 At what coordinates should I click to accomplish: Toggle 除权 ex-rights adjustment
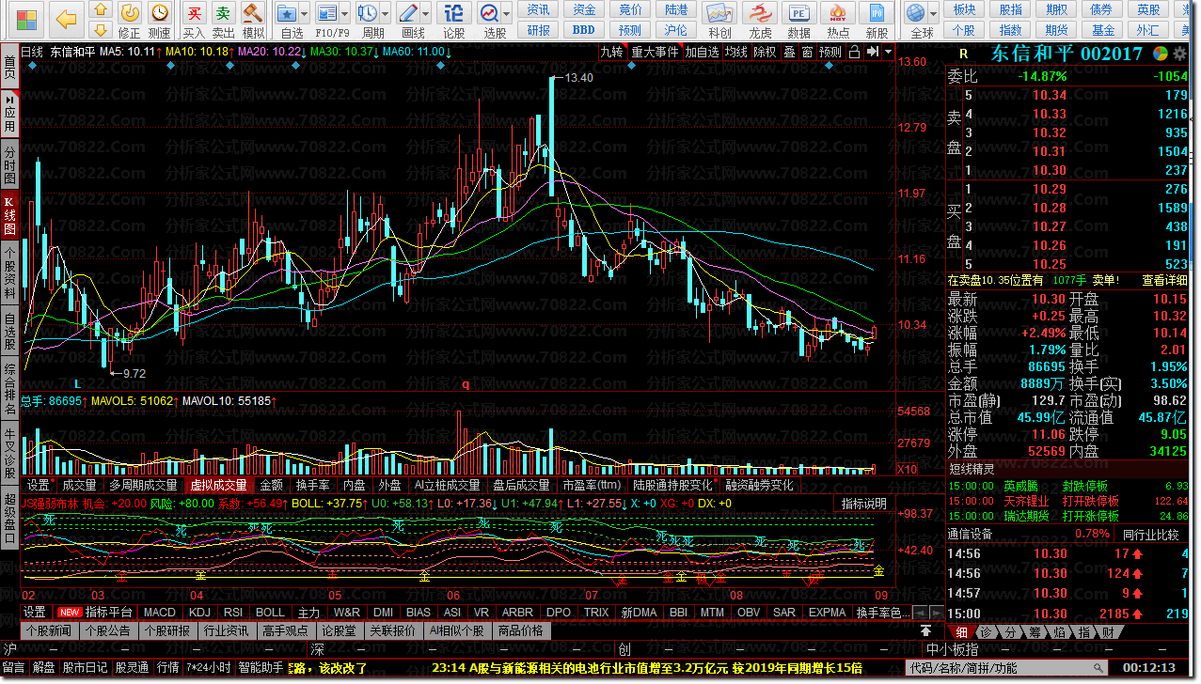click(x=765, y=52)
